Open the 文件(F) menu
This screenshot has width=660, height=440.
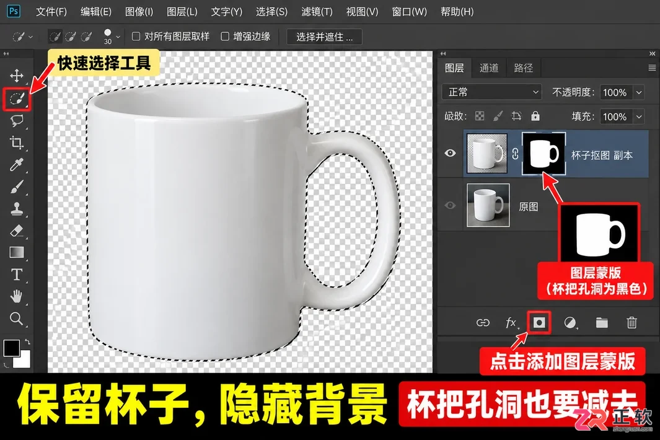[x=51, y=12]
